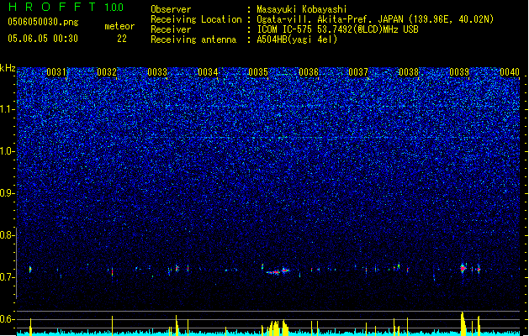The width and height of the screenshot is (529, 336).
Task: Click the 0.8 kHz axis label
Action: pyautogui.click(x=8, y=235)
